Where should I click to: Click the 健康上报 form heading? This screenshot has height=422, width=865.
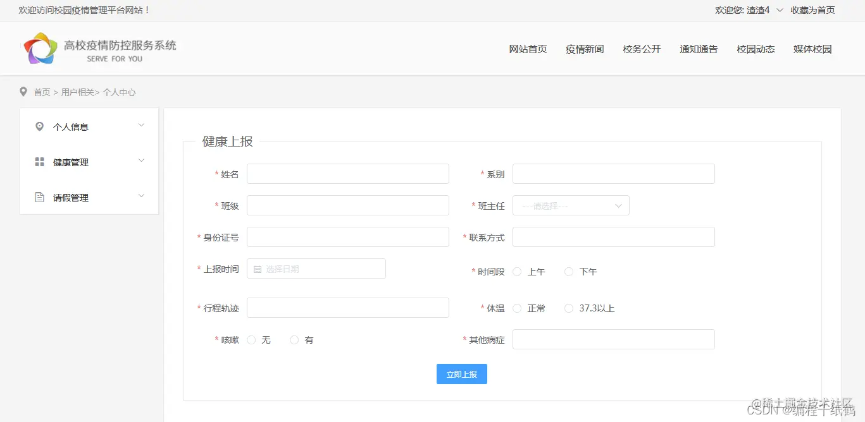[228, 142]
